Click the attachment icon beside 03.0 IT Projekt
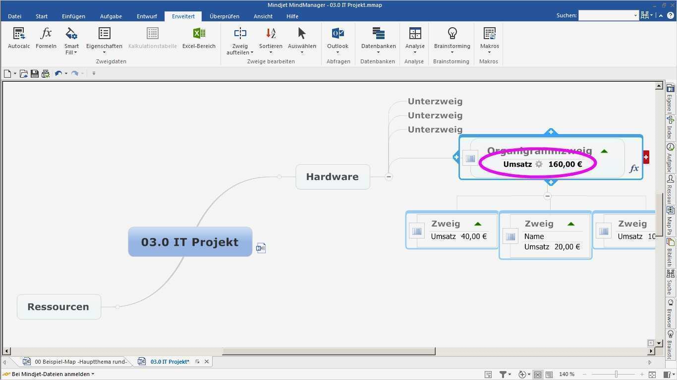Image resolution: width=677 pixels, height=380 pixels. pyautogui.click(x=261, y=248)
